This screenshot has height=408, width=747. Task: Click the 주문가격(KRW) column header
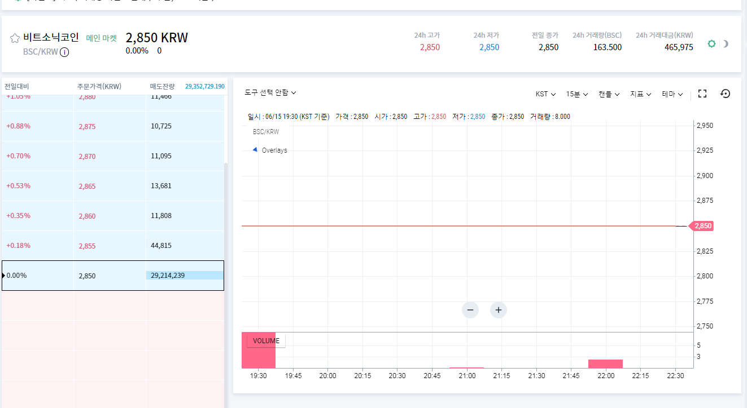(x=99, y=87)
